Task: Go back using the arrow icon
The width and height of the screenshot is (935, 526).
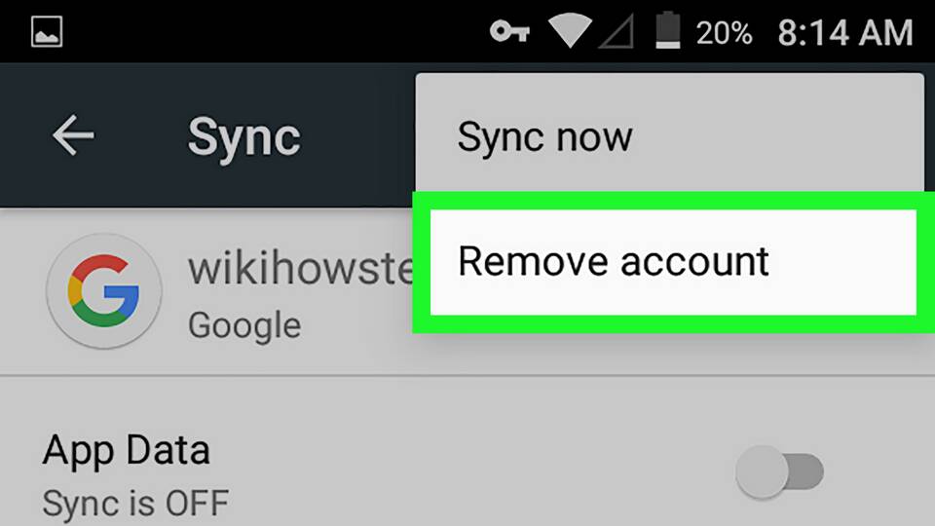Action: click(x=73, y=135)
